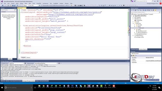This screenshot has width=162, height=91.
Task: Open File Explorer from the taskbar
Action: click(39, 86)
